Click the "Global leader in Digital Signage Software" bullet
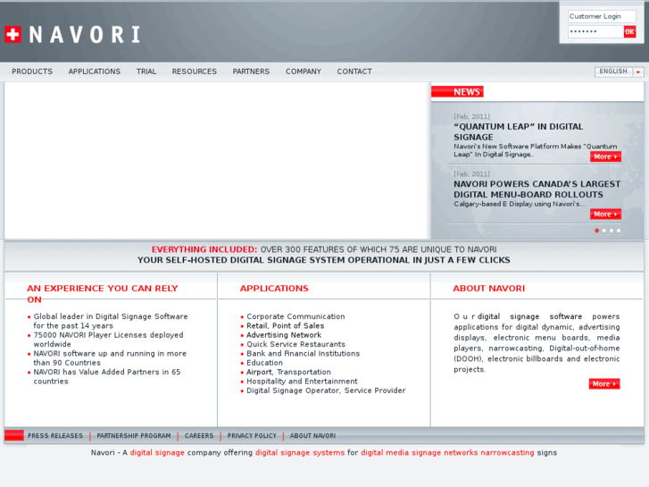649x487 pixels. [x=111, y=321]
